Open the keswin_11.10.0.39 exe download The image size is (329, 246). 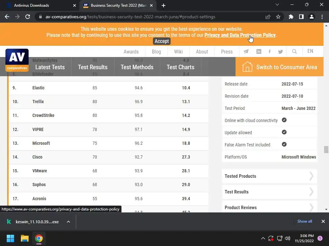[37, 222]
